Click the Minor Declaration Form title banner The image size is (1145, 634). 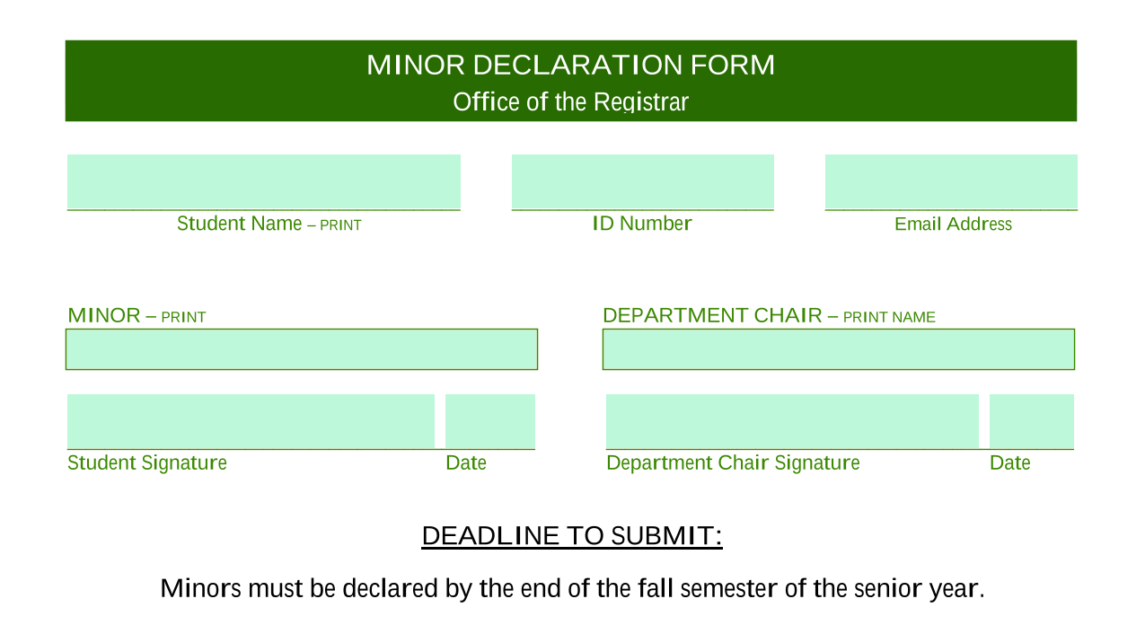coord(571,81)
